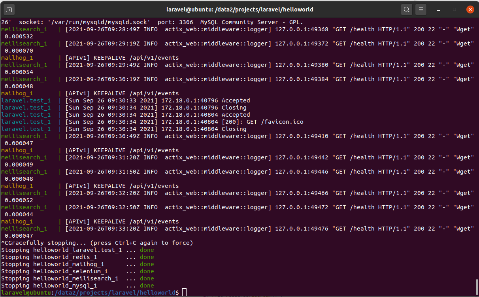479x297 pixels.
Task: Click address 127.0.0.1:49372
Action: tap(302, 44)
